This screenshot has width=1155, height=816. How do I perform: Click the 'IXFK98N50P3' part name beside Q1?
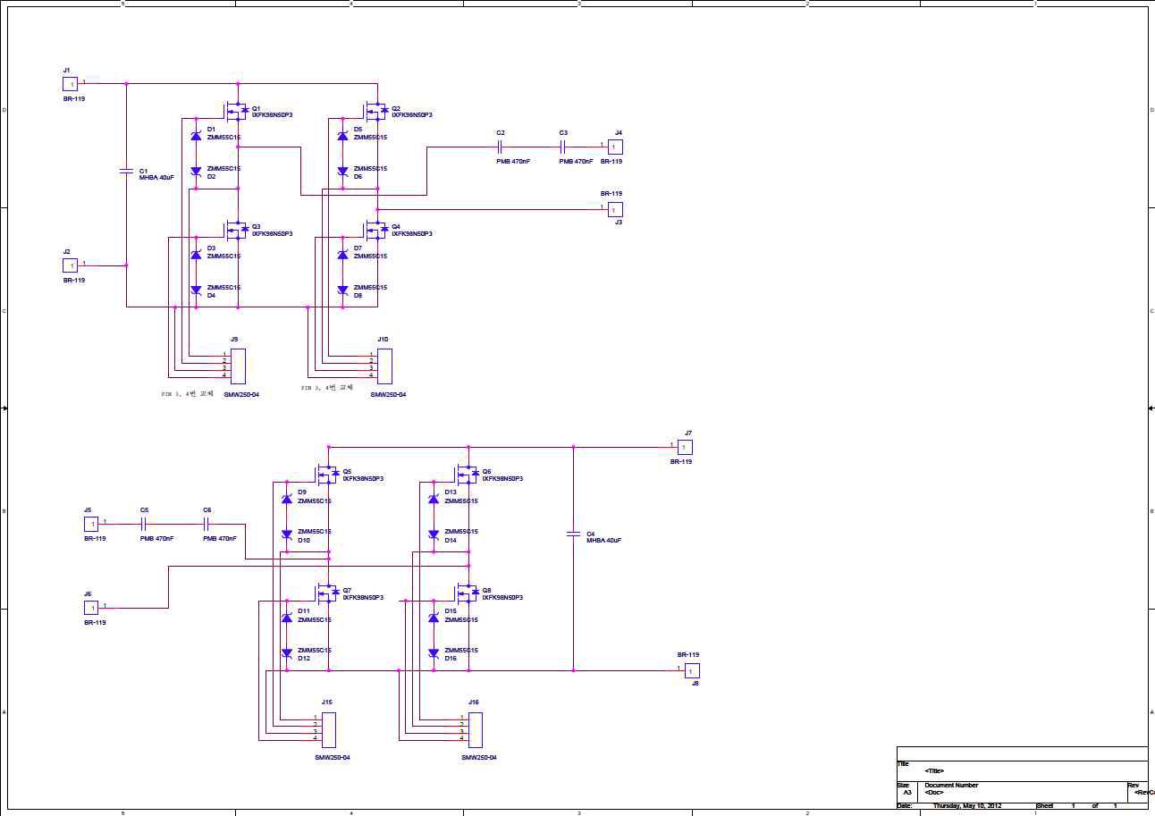click(272, 115)
